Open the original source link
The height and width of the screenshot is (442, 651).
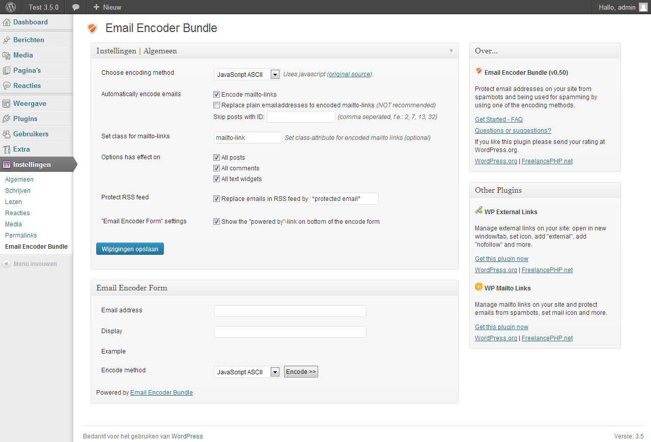click(349, 74)
